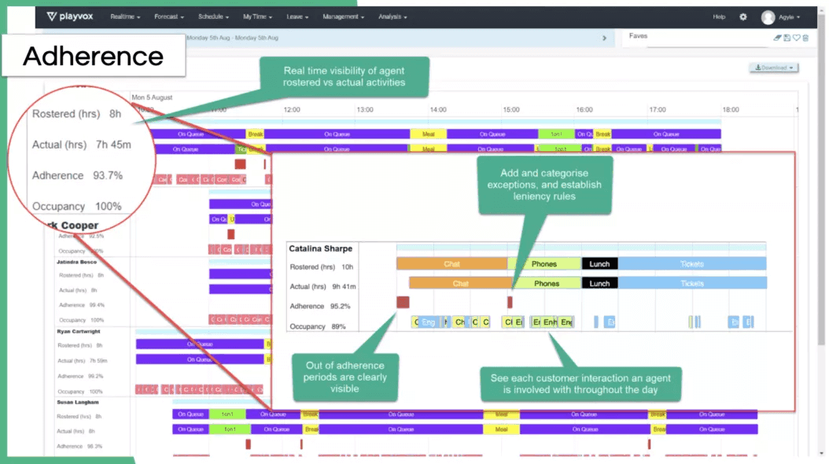829x464 pixels.
Task: Click the user avatar icon
Action: (x=768, y=17)
